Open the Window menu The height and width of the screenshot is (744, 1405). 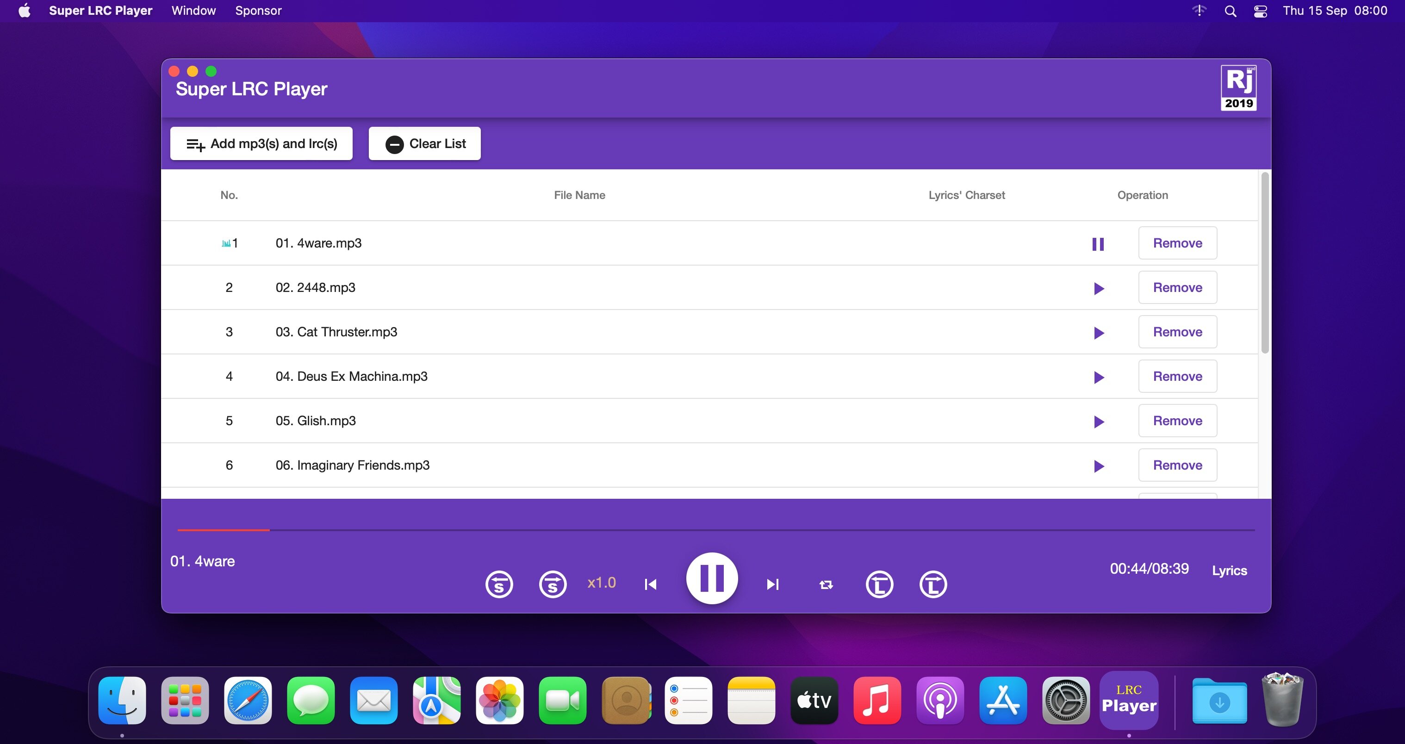pyautogui.click(x=193, y=10)
